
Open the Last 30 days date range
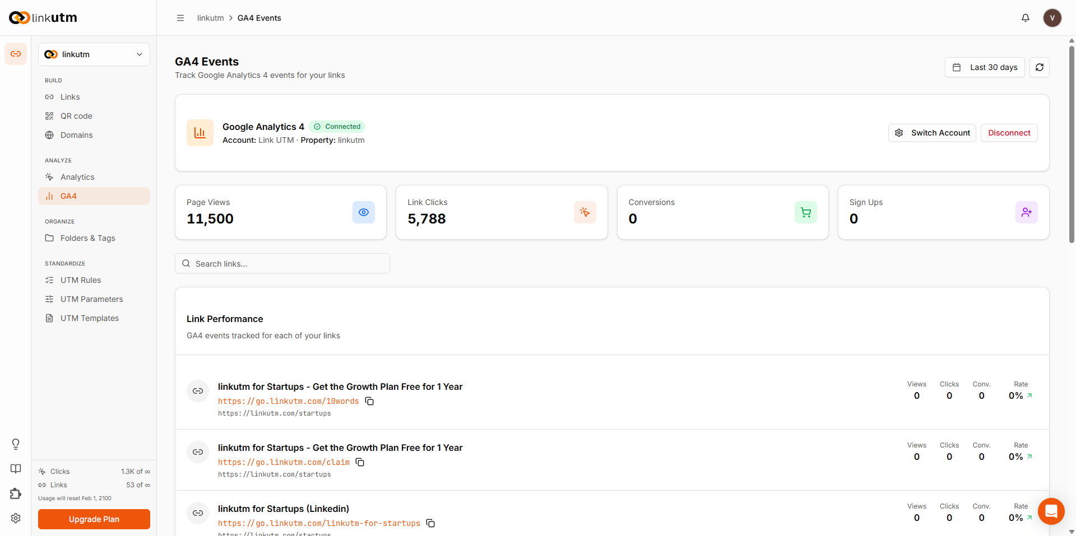coord(985,67)
